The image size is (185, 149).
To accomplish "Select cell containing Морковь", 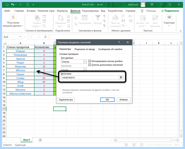I will point(20,66).
